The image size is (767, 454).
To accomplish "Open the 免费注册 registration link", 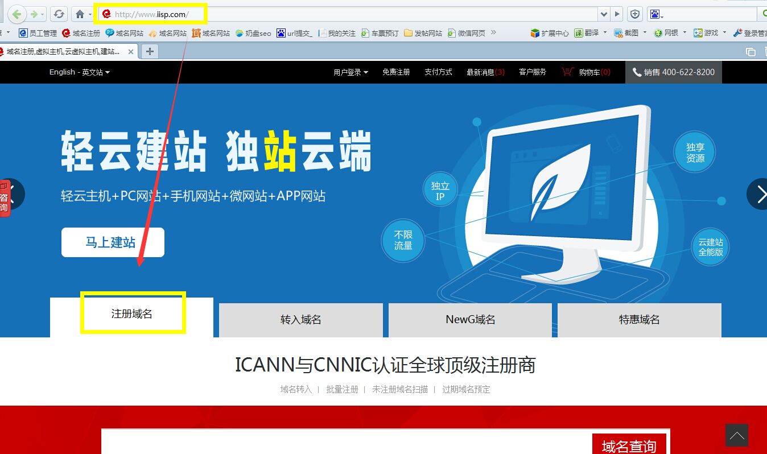I will point(396,72).
